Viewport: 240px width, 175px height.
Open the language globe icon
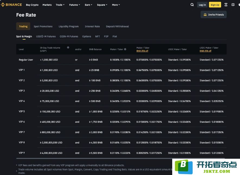pos(233,5)
